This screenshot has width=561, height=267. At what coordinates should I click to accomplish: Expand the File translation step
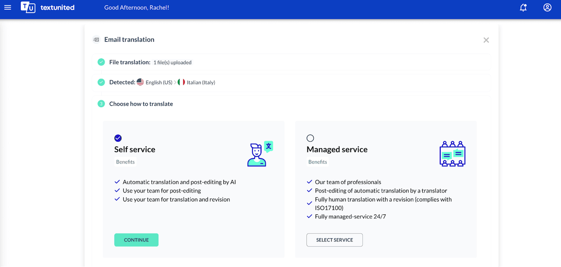(291, 62)
